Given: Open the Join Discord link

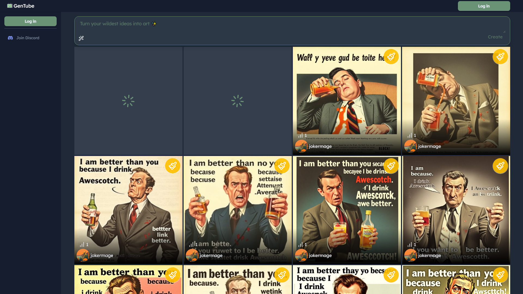Looking at the screenshot, I should click(28, 38).
